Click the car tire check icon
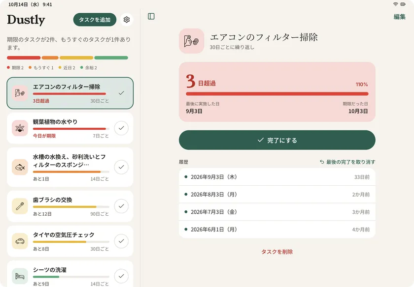The image size is (414, 287). tap(20, 241)
